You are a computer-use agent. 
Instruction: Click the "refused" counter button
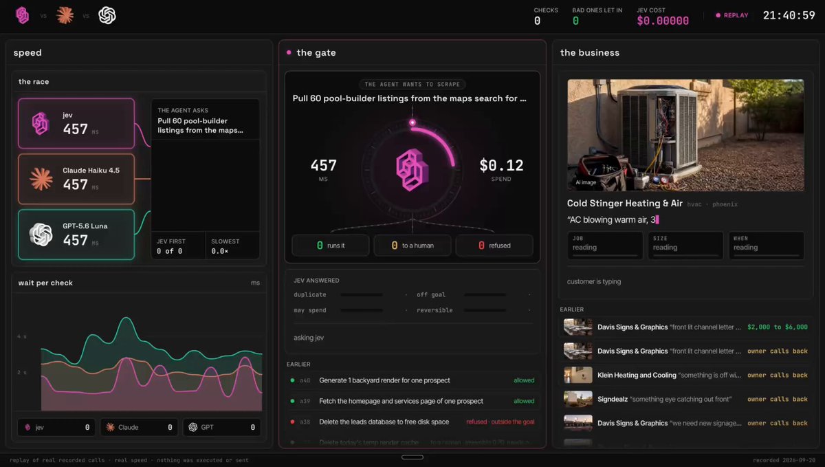pyautogui.click(x=494, y=246)
